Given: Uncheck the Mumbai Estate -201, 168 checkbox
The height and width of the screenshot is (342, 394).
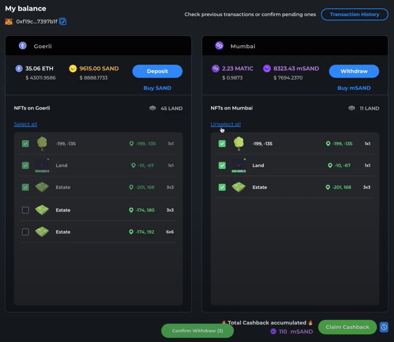Looking at the screenshot, I should [222, 187].
